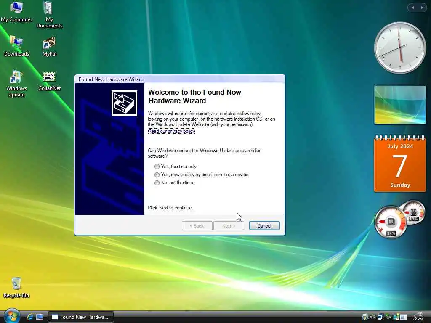Click the sidebar previous gadgets arrow
This screenshot has width=431, height=323.
[x=413, y=8]
